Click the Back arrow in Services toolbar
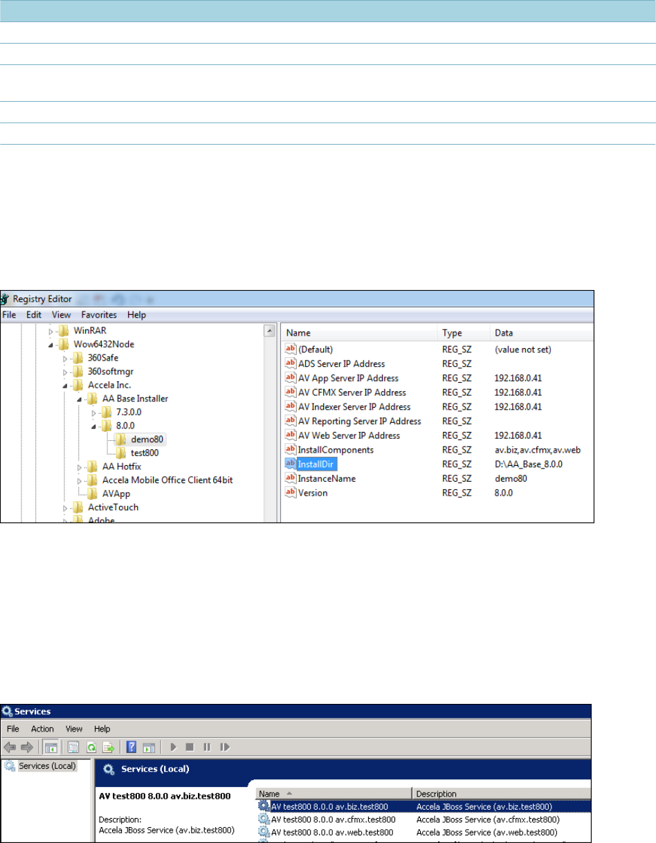 click(10, 747)
